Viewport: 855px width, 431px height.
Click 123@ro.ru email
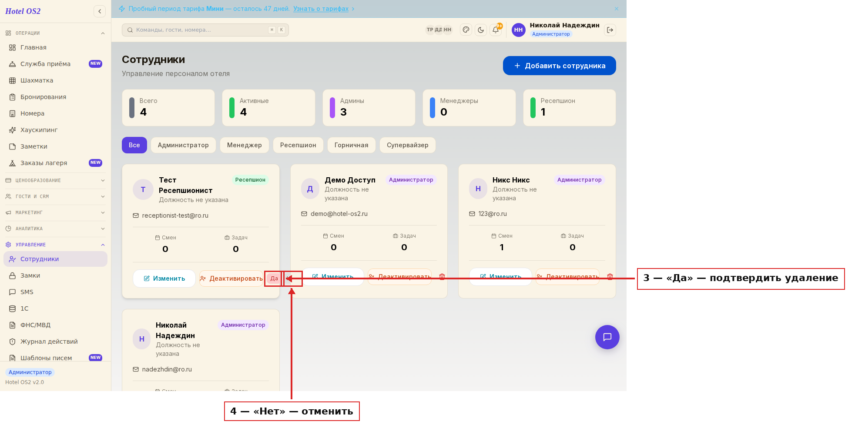click(492, 214)
